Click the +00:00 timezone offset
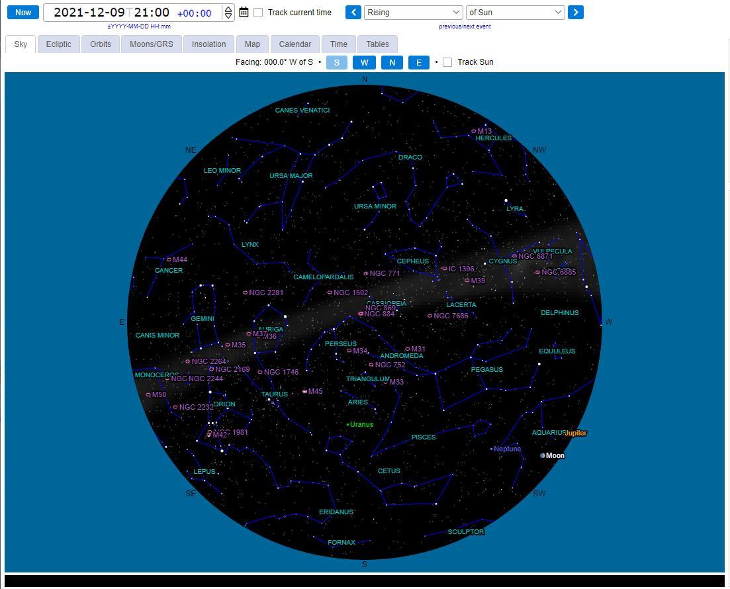 194,13
